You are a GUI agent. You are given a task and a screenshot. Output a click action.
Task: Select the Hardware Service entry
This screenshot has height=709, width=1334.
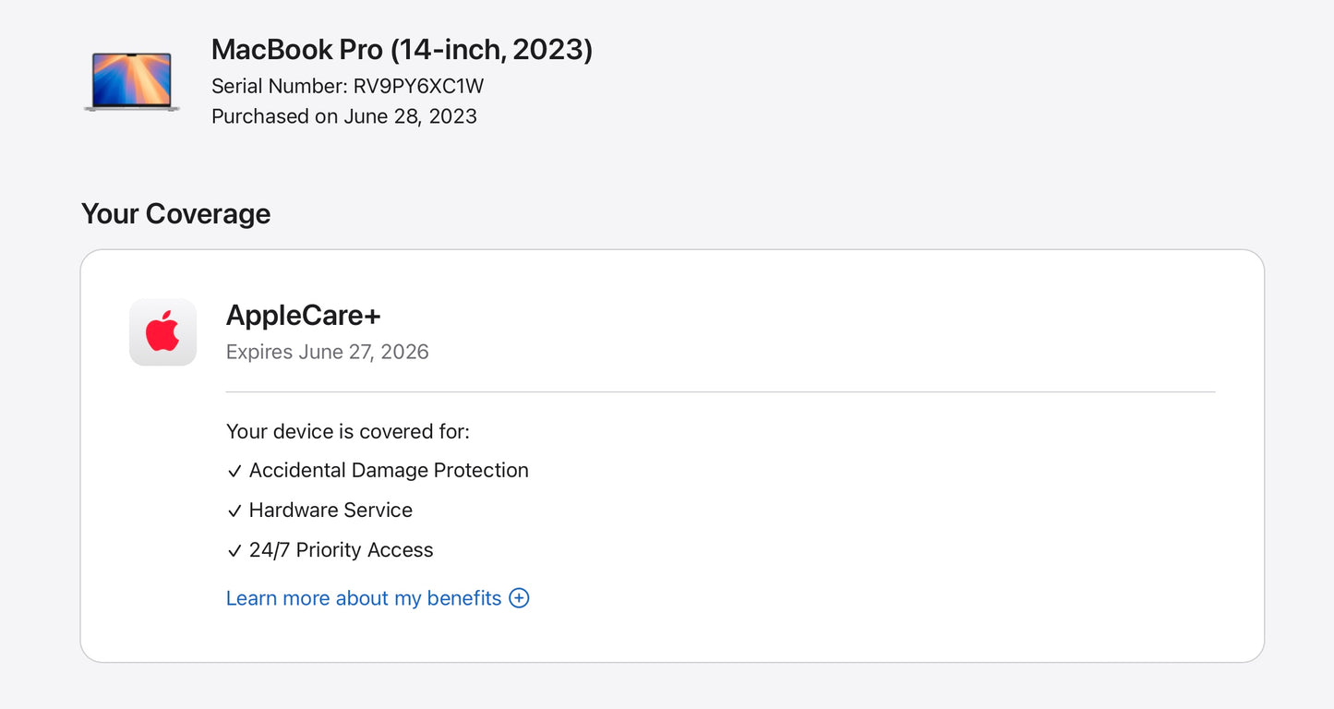330,511
